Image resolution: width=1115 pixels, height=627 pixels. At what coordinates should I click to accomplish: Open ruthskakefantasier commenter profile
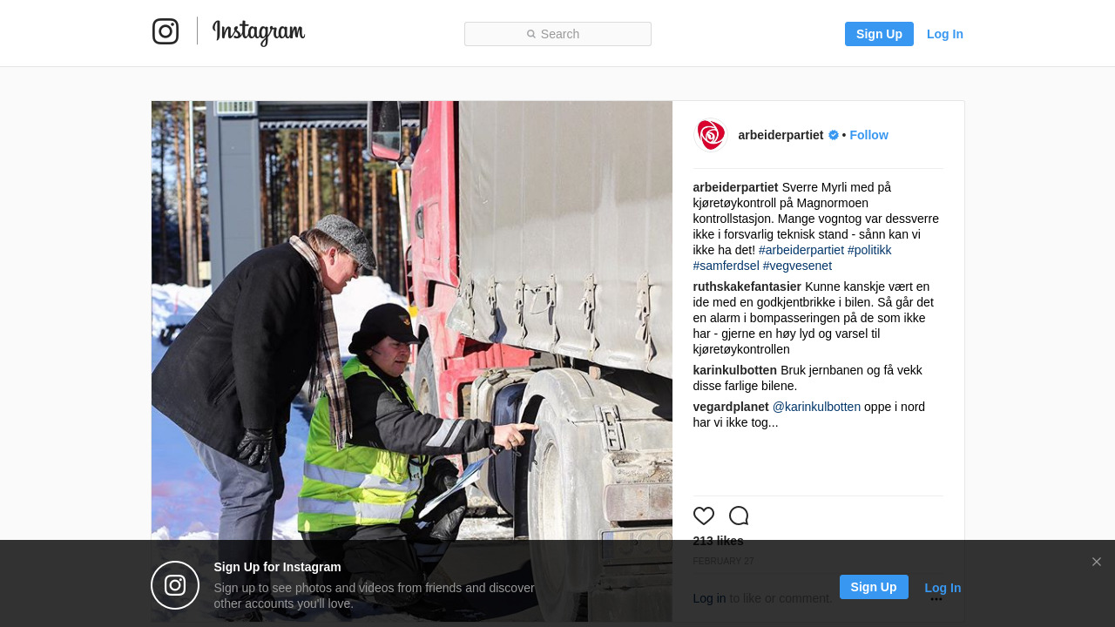747,287
